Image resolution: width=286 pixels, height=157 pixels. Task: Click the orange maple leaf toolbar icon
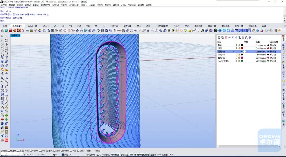click(x=279, y=31)
